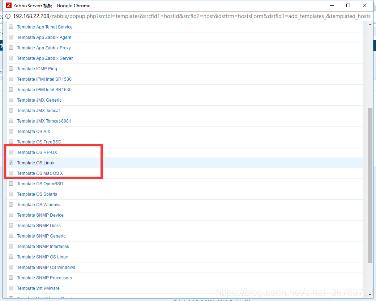Tick the Template OS AIX checkbox
This screenshot has height=301, width=376.
11,132
